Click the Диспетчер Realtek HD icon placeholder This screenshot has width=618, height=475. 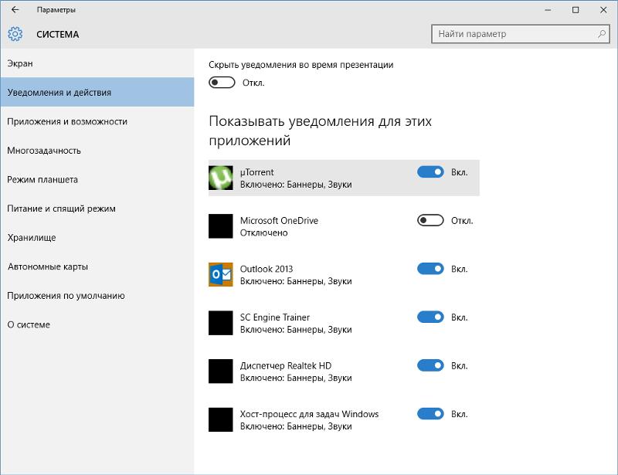coord(221,372)
